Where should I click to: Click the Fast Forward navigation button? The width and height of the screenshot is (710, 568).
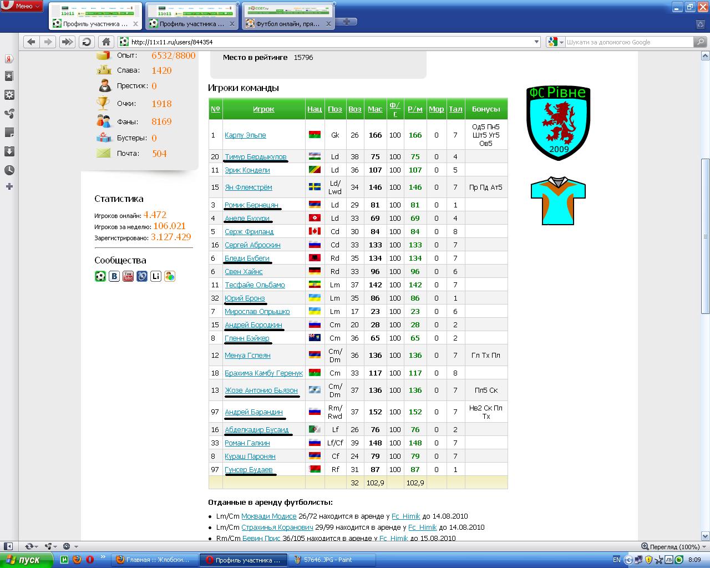tap(67, 42)
